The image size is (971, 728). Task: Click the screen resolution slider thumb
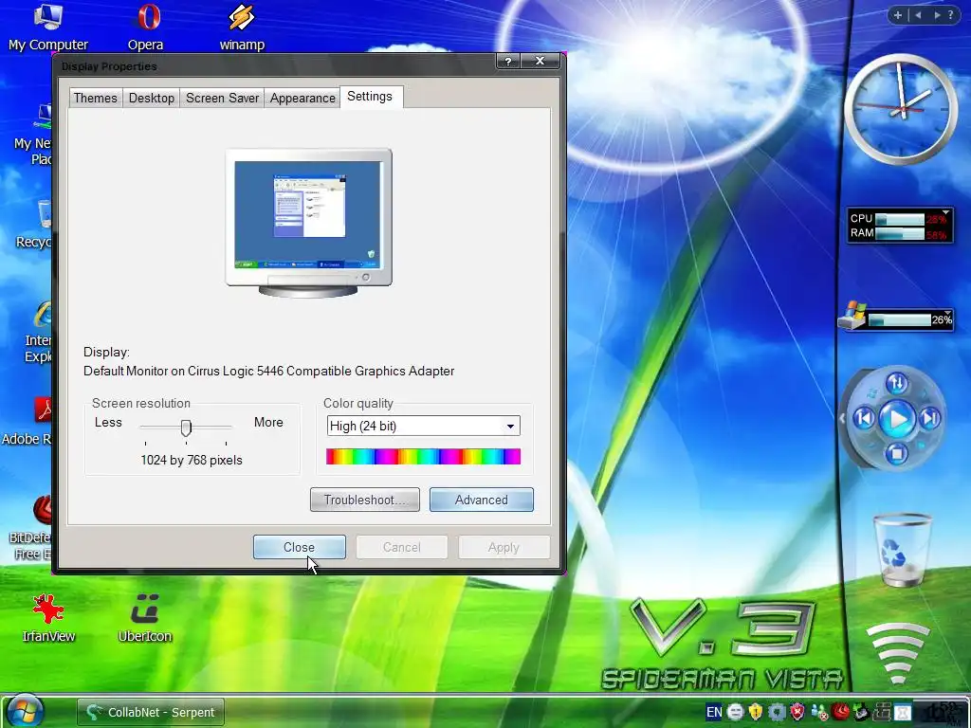[186, 428]
